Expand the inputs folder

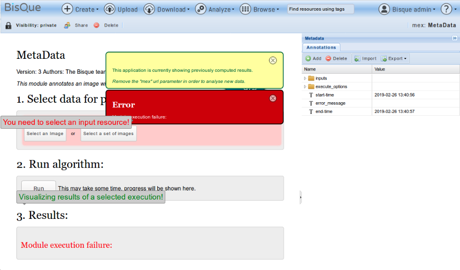click(305, 78)
